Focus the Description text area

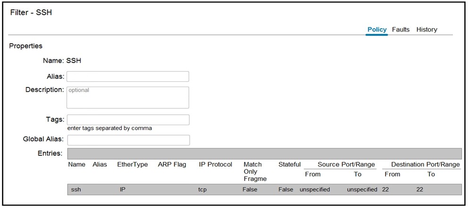(128, 97)
